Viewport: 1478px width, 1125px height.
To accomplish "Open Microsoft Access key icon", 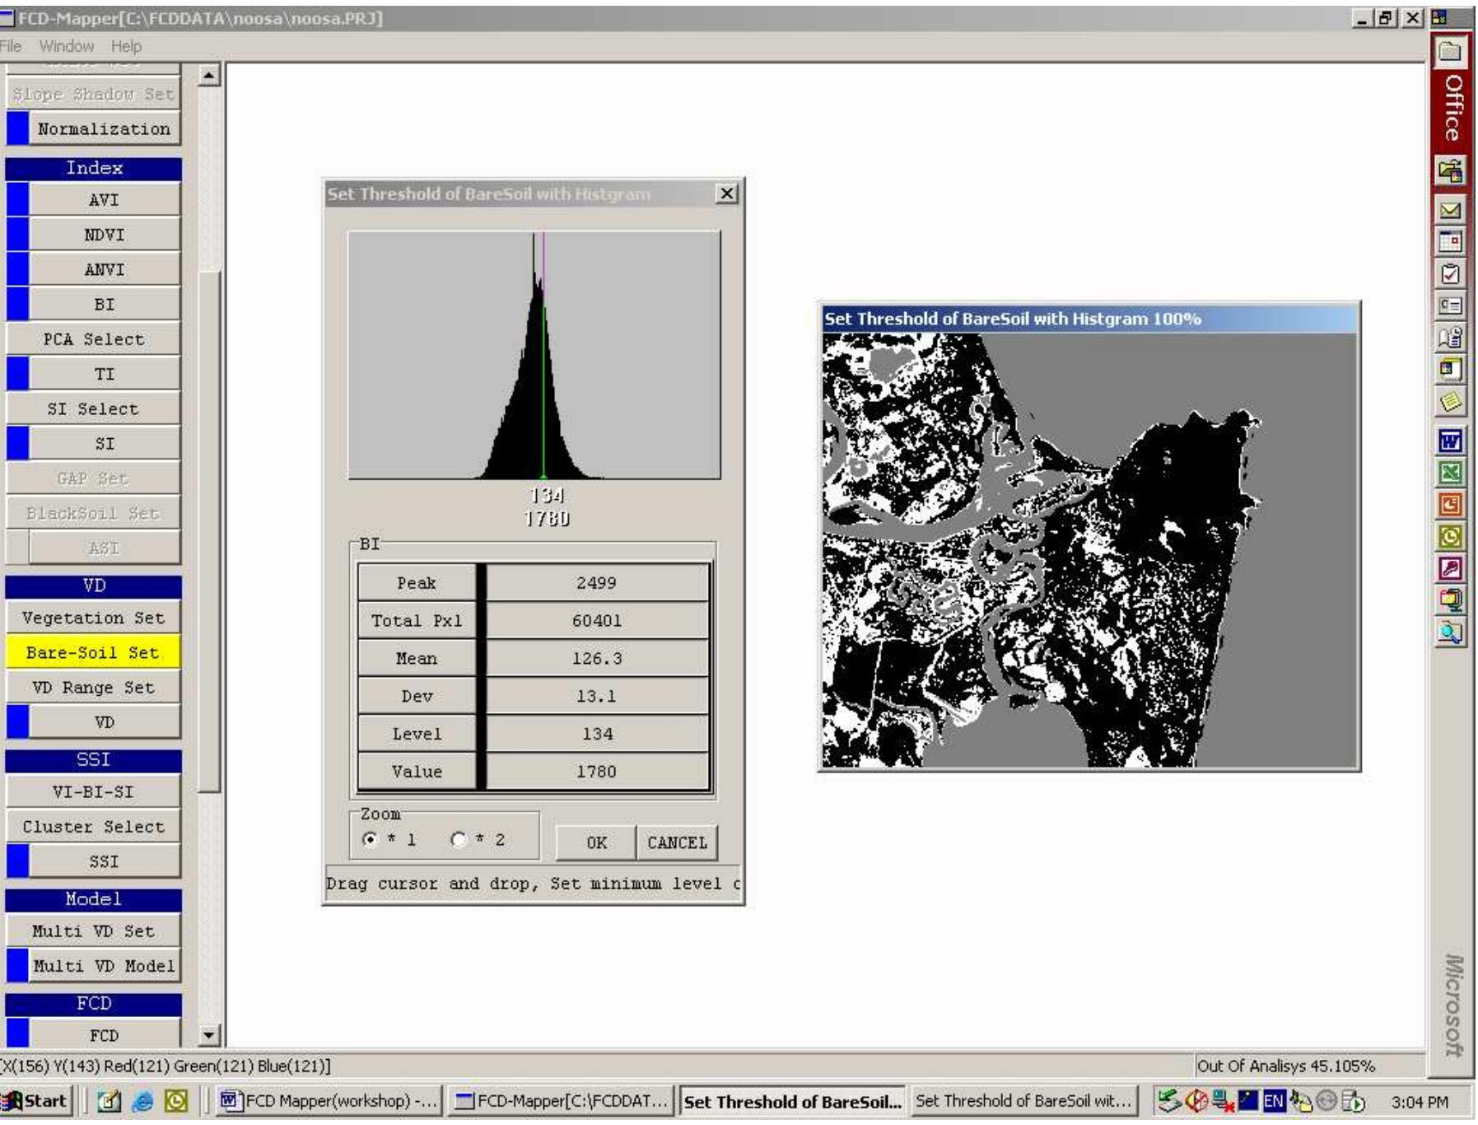I will [1449, 568].
